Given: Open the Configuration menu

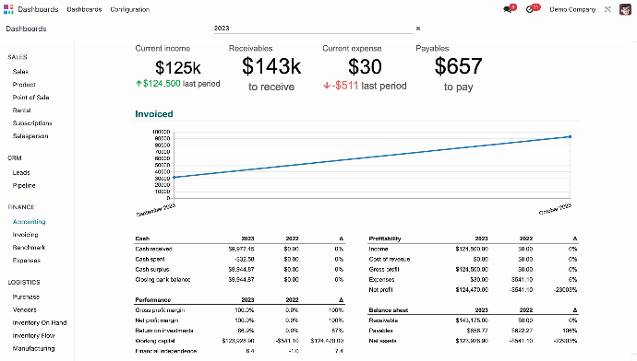Looking at the screenshot, I should point(130,9).
